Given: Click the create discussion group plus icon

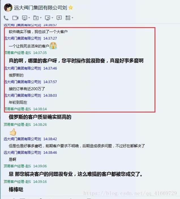Looking at the screenshot, I should (x=59, y=18).
